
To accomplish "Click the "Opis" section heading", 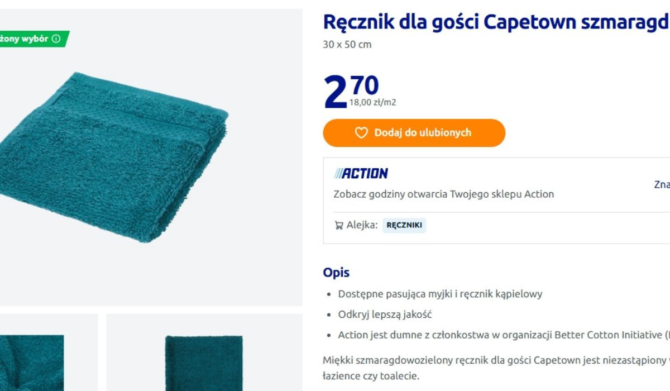I will [336, 273].
